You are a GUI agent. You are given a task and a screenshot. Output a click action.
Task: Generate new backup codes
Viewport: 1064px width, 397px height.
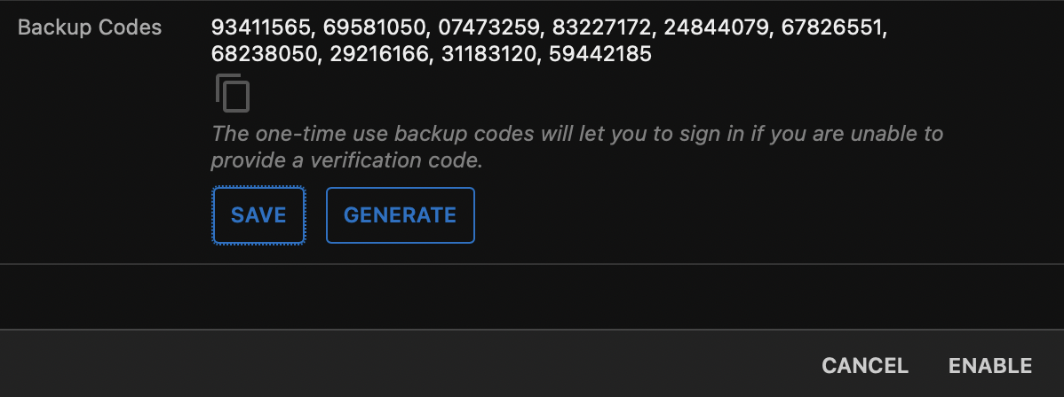point(400,214)
